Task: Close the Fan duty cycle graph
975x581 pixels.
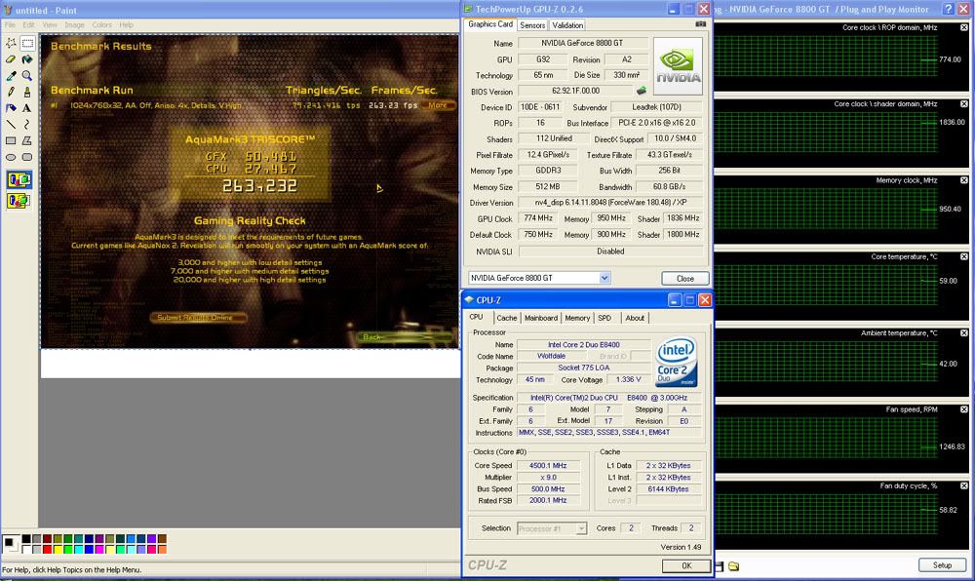Action: tap(964, 485)
